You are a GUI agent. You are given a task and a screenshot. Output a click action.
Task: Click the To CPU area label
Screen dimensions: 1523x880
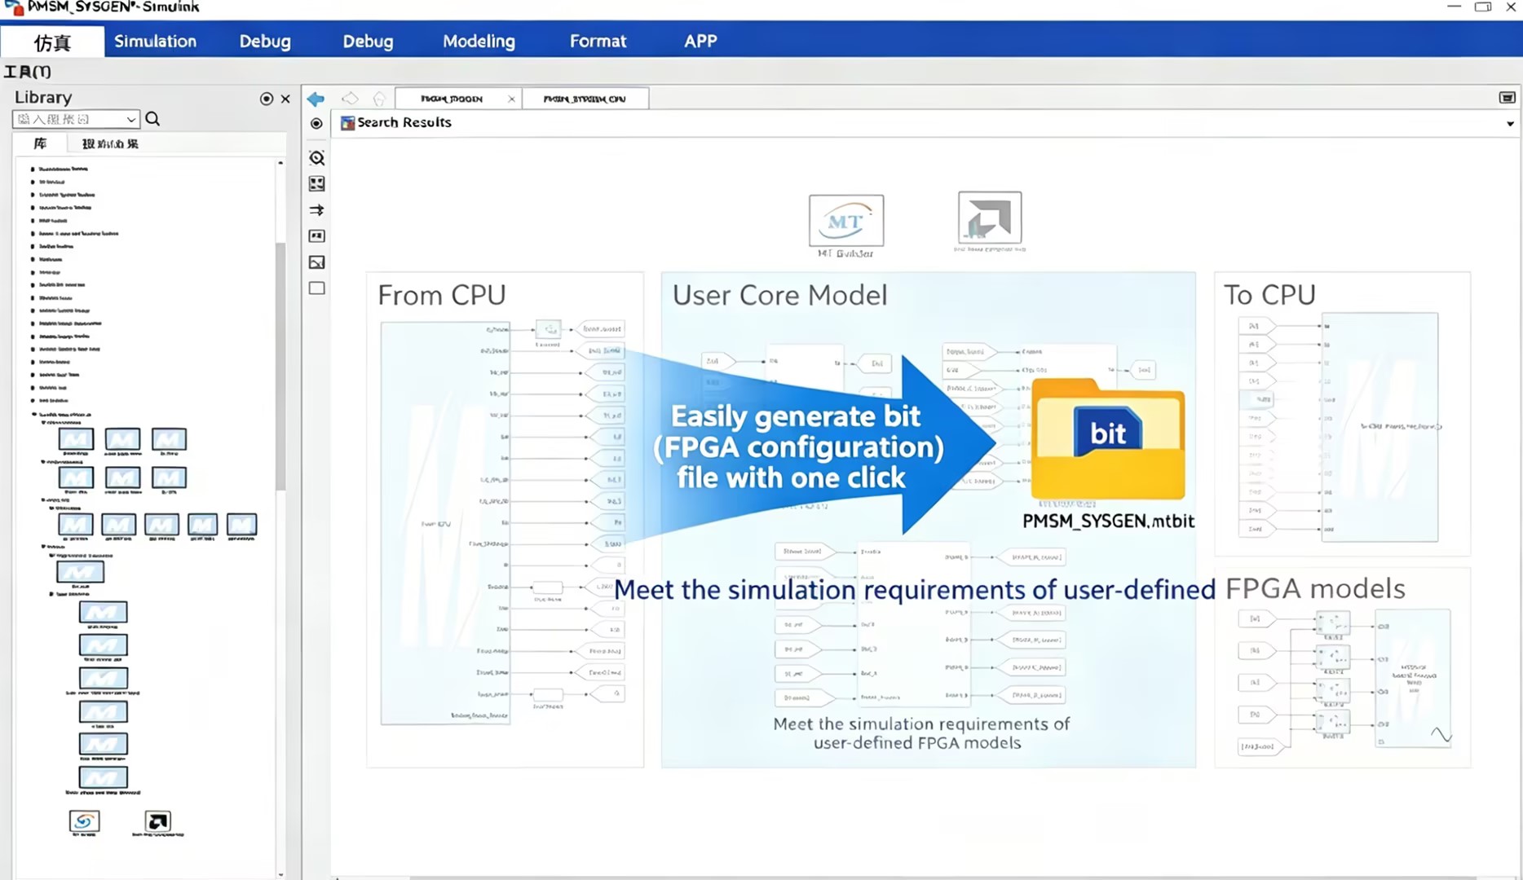pyautogui.click(x=1269, y=295)
